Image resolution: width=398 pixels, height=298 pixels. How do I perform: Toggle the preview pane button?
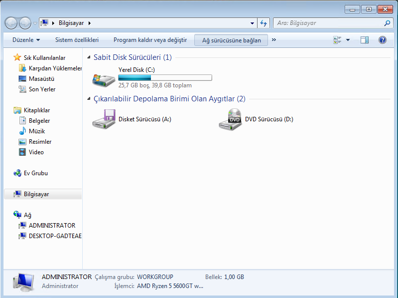click(365, 40)
